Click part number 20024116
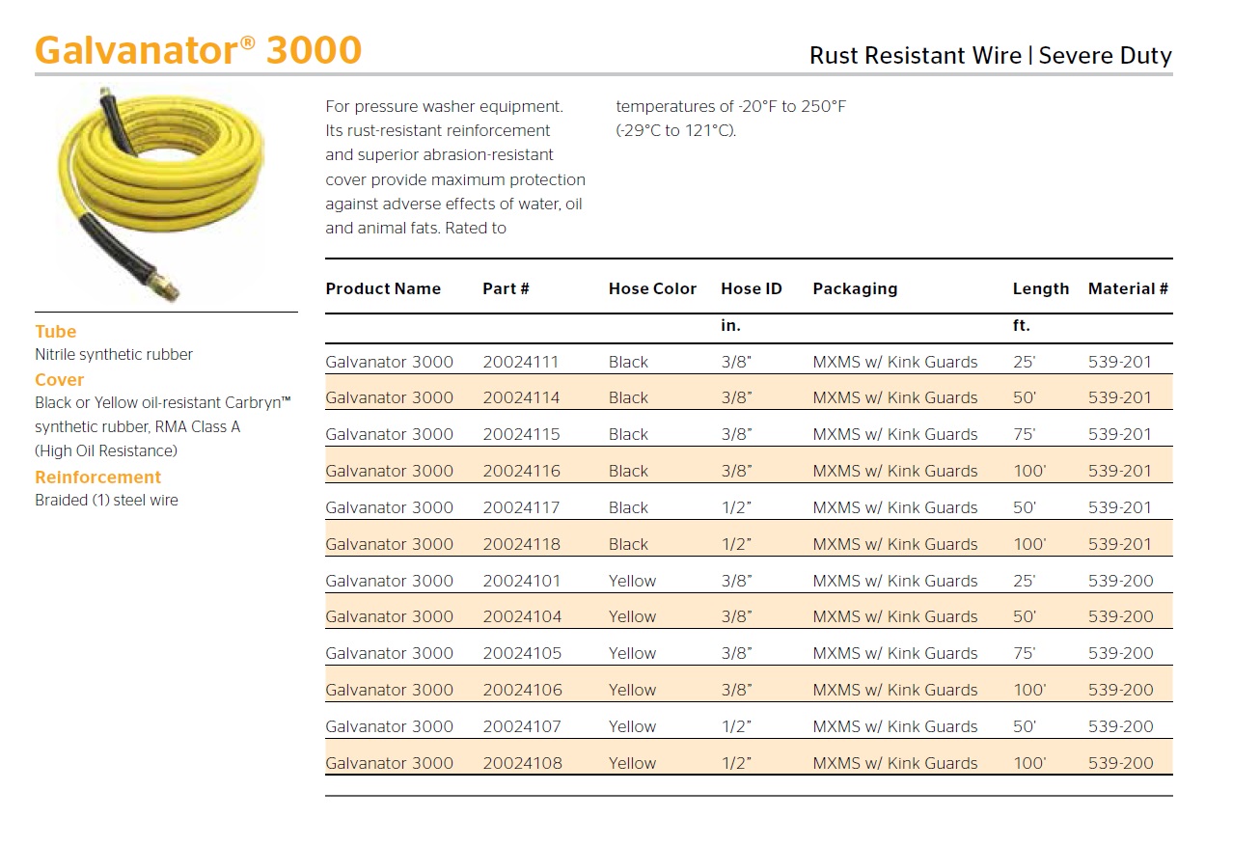The height and width of the screenshot is (845, 1260). [521, 472]
